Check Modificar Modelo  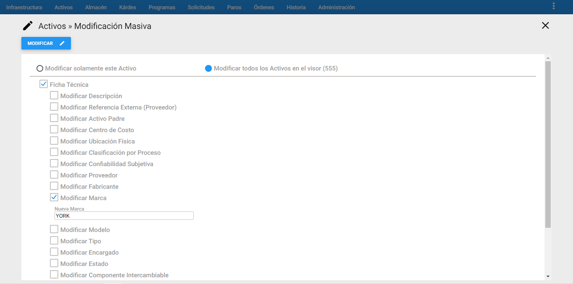[x=54, y=229]
